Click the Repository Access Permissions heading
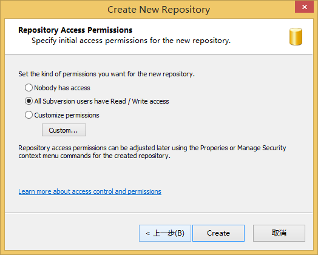This screenshot has width=318, height=255. coord(75,30)
